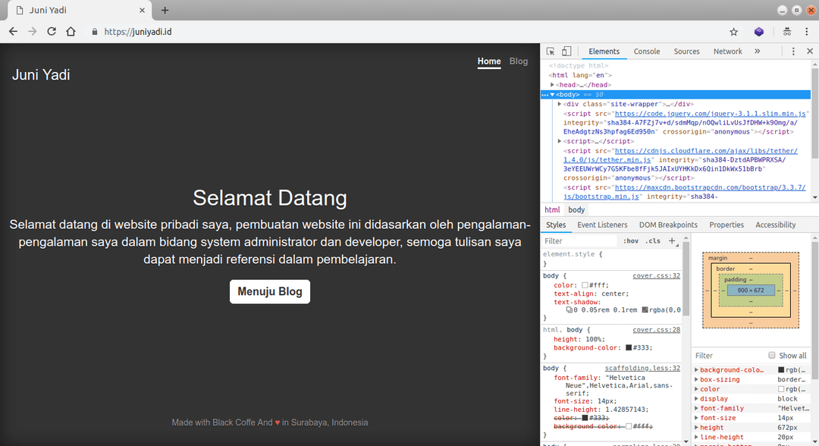Click the #333 background-color swatch

(629, 347)
